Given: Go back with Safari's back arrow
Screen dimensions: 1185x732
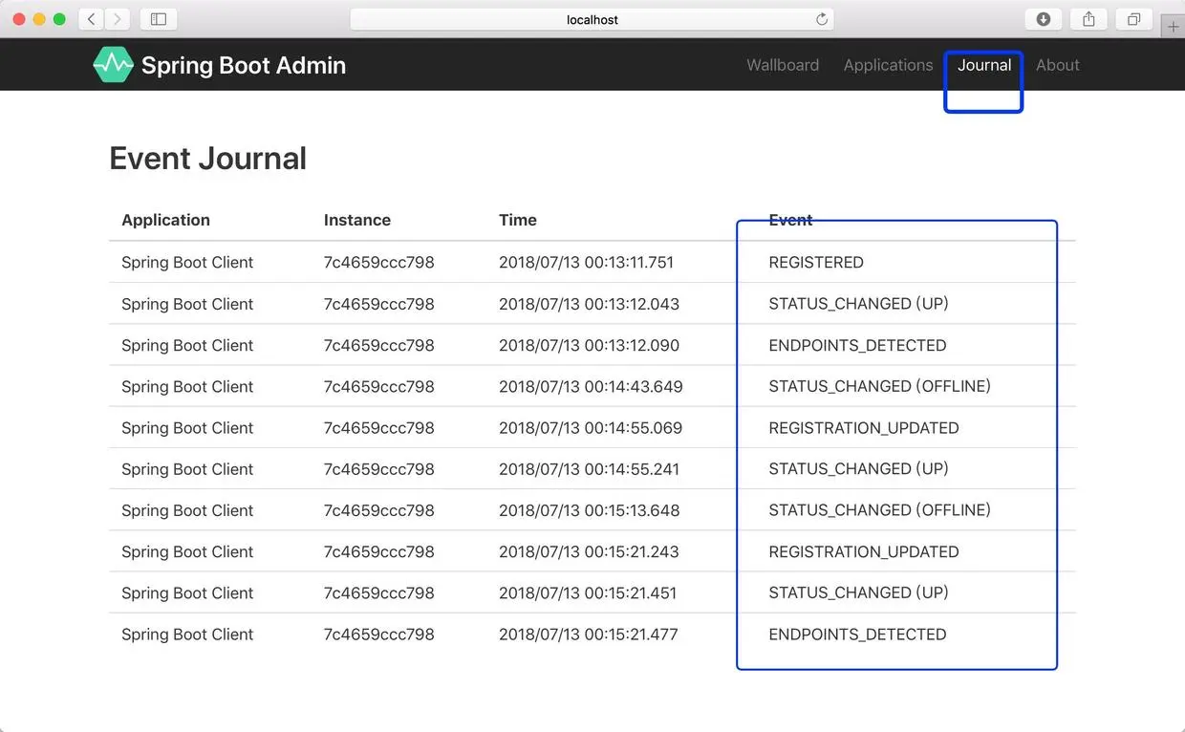Looking at the screenshot, I should click(x=92, y=19).
